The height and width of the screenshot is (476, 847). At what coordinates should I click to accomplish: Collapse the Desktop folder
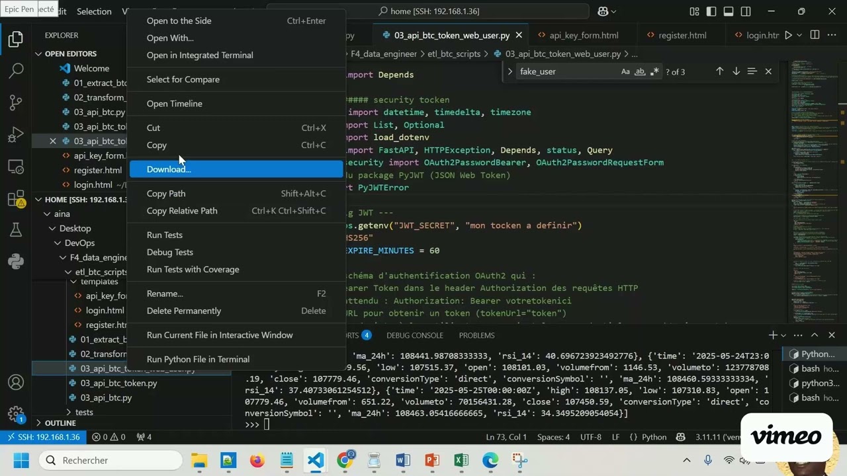tap(75, 228)
